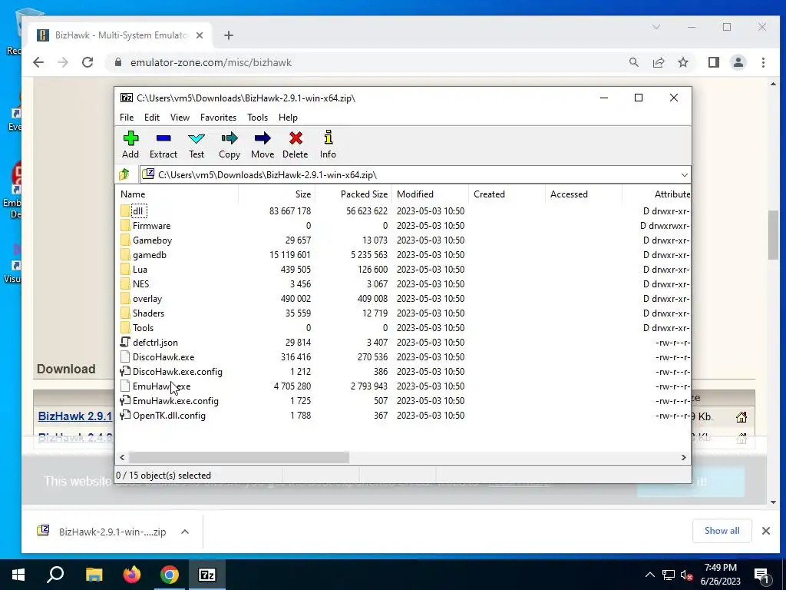Open File Explorer from the taskbar

(94, 574)
